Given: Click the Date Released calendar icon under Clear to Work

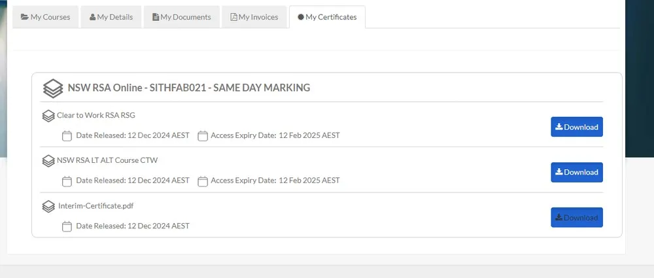Looking at the screenshot, I should click(67, 136).
